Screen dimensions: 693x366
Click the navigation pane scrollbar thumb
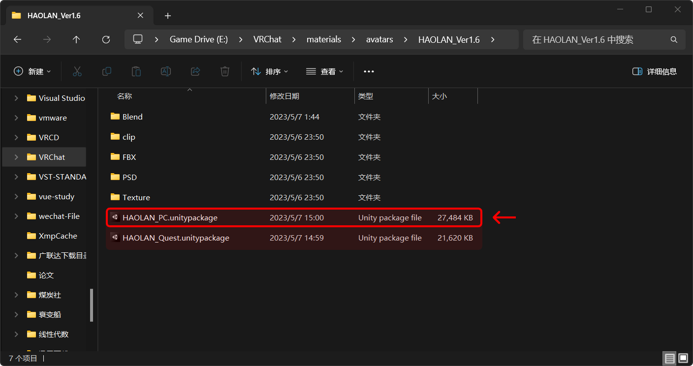click(92, 305)
